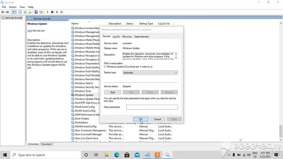Click the Pause Service toolbar icon

point(57,12)
